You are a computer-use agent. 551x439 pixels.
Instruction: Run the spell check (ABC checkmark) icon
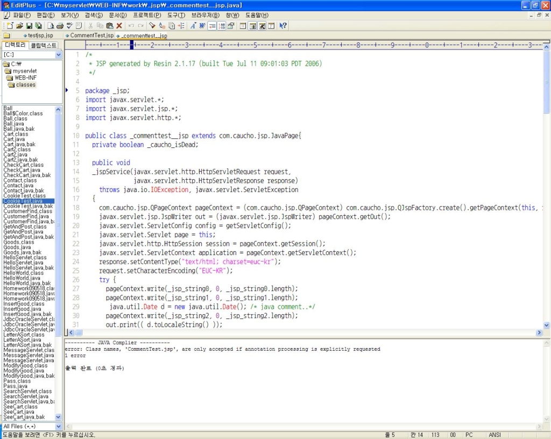pyautogui.click(x=69, y=26)
